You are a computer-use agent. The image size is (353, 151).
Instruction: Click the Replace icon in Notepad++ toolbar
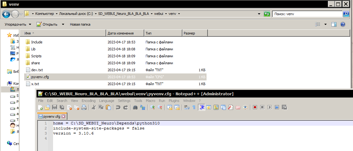point(143,107)
